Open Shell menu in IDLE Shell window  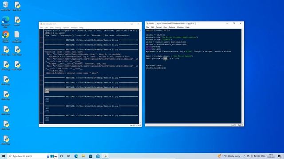point(51,28)
